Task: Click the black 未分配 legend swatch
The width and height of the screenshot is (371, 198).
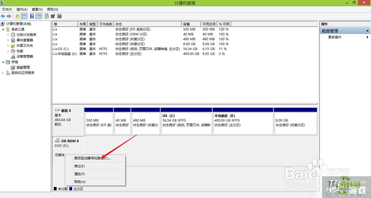Action: [55, 189]
